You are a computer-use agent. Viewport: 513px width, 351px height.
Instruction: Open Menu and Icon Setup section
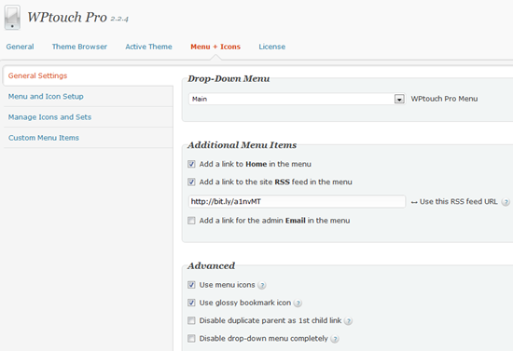point(88,97)
